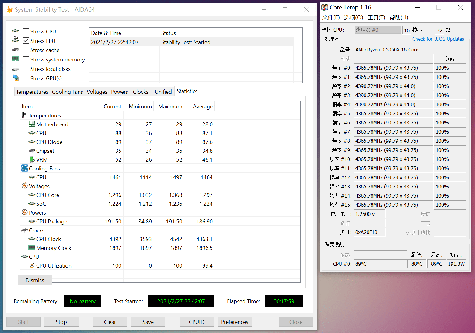Click the thermometer icon next to Temperatures
Image resolution: width=475 pixels, height=333 pixels.
(x=24, y=115)
